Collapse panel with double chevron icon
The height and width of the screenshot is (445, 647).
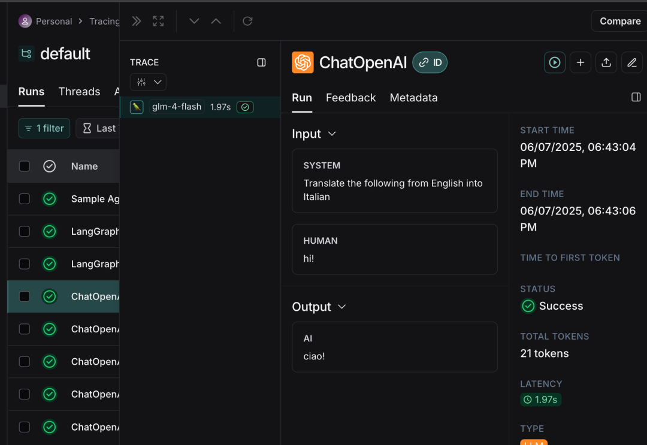[137, 21]
